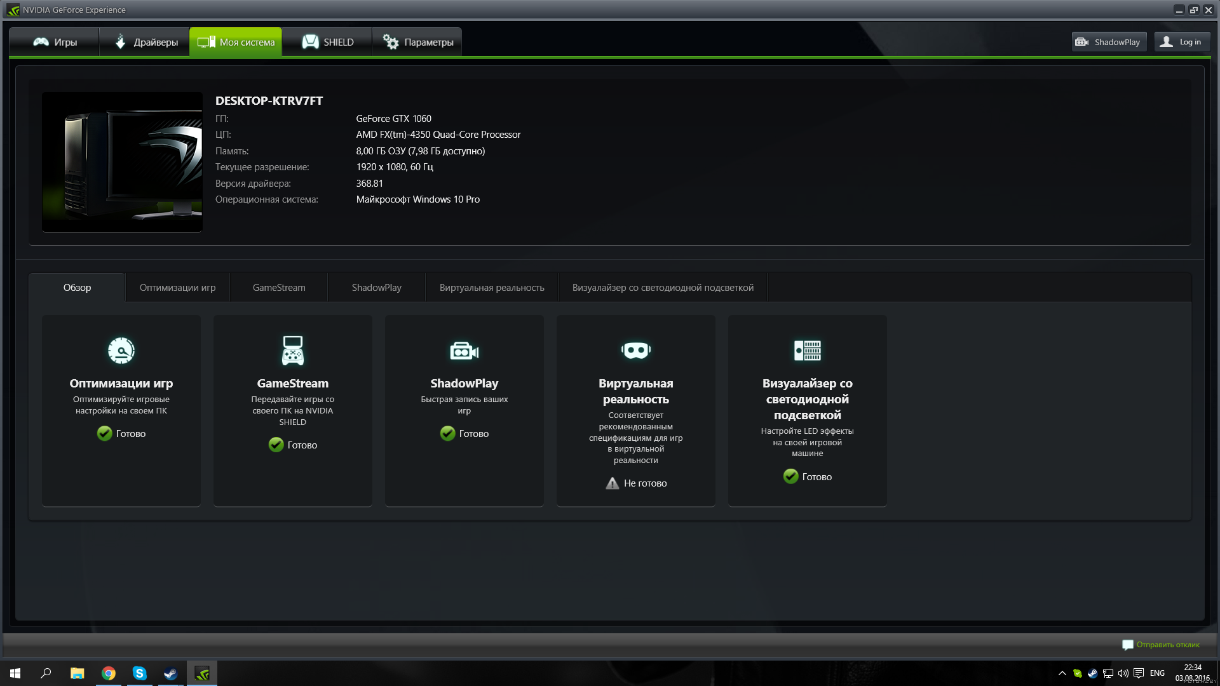
Task: Open File Explorer from the taskbar
Action: [x=77, y=673]
